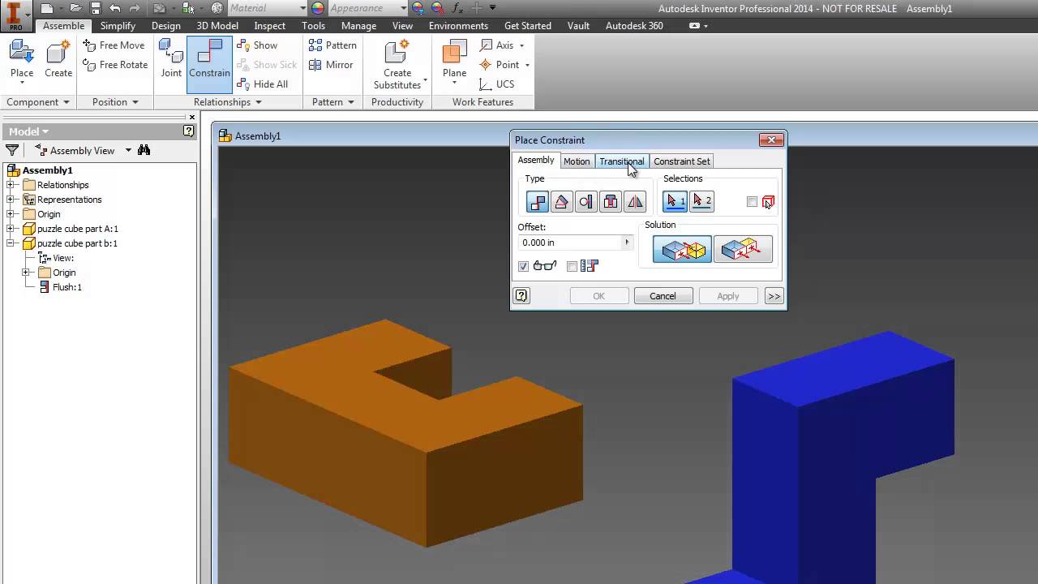Click the Model browser help icon

click(x=188, y=131)
